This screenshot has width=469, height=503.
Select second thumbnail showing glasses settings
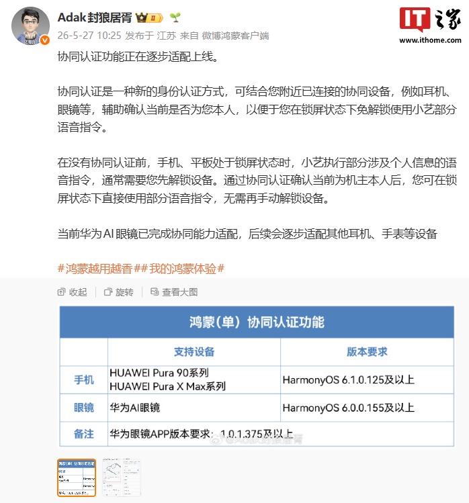coord(122,477)
